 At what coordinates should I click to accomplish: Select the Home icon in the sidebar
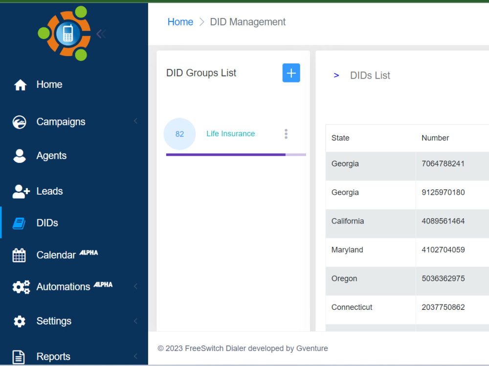(20, 84)
